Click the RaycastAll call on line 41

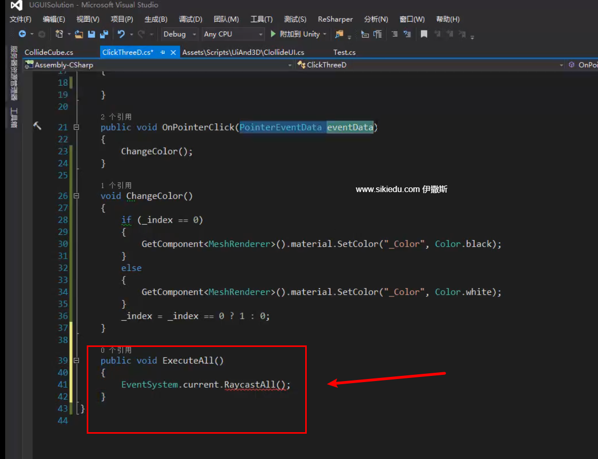249,385
